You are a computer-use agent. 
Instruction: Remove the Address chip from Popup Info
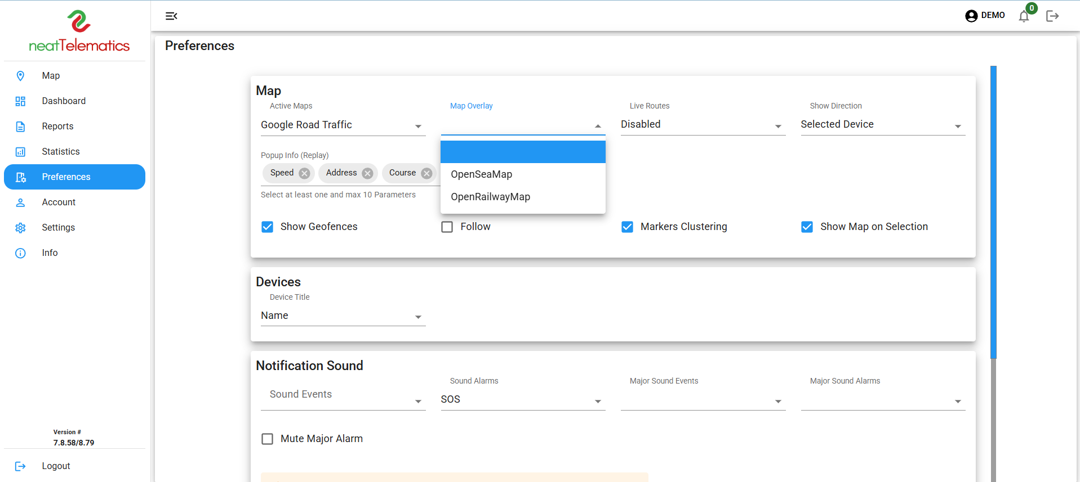pos(367,173)
